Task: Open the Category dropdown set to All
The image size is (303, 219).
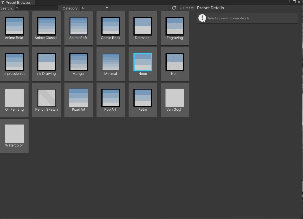Action: (x=95, y=8)
